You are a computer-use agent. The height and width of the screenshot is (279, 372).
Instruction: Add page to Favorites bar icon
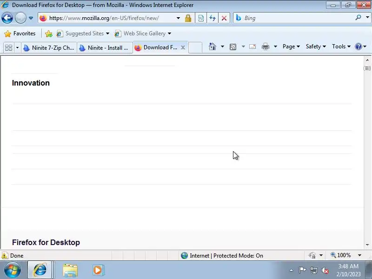[x=49, y=33]
